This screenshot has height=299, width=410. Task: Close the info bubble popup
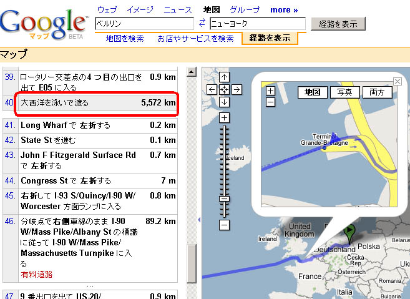pos(398,81)
